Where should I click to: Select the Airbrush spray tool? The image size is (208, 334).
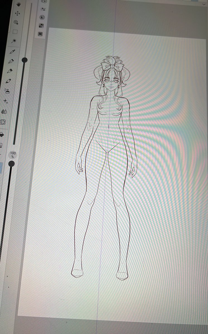point(7,91)
